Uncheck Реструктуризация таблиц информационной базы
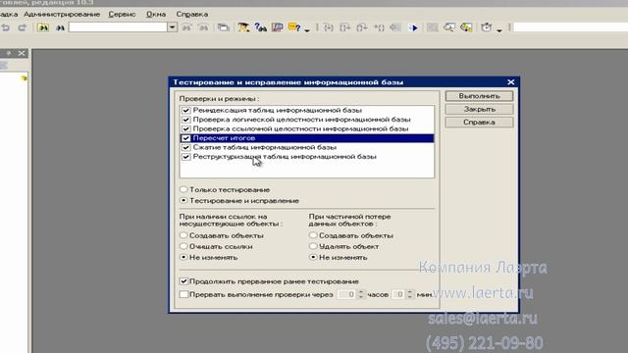This screenshot has height=353, width=628. point(185,157)
